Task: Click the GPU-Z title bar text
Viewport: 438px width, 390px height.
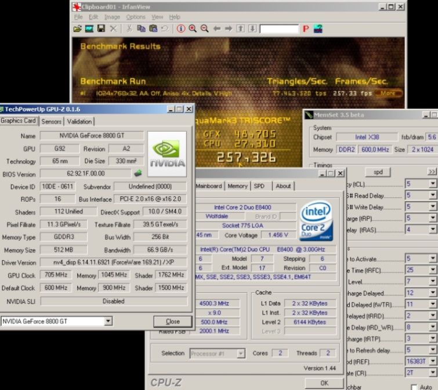Action: click(42, 109)
